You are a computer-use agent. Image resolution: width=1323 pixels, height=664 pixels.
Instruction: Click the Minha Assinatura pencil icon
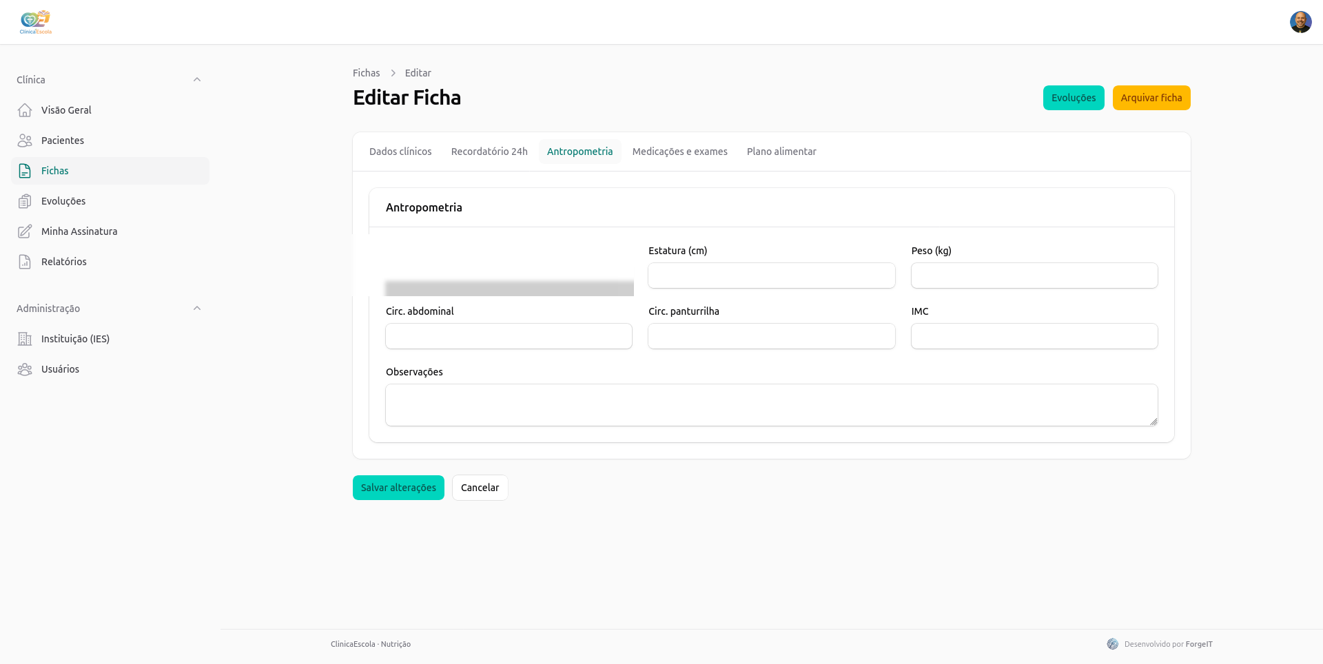coord(25,231)
